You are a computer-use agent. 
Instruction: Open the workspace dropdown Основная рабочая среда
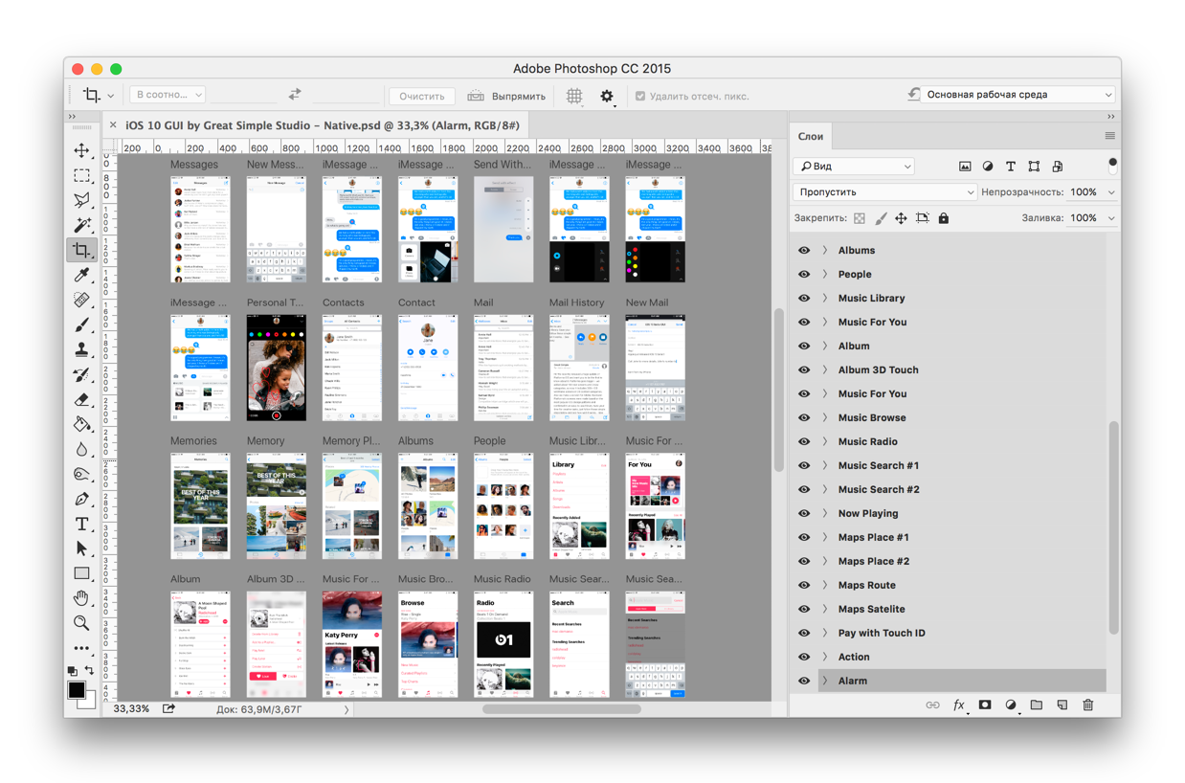(1011, 95)
